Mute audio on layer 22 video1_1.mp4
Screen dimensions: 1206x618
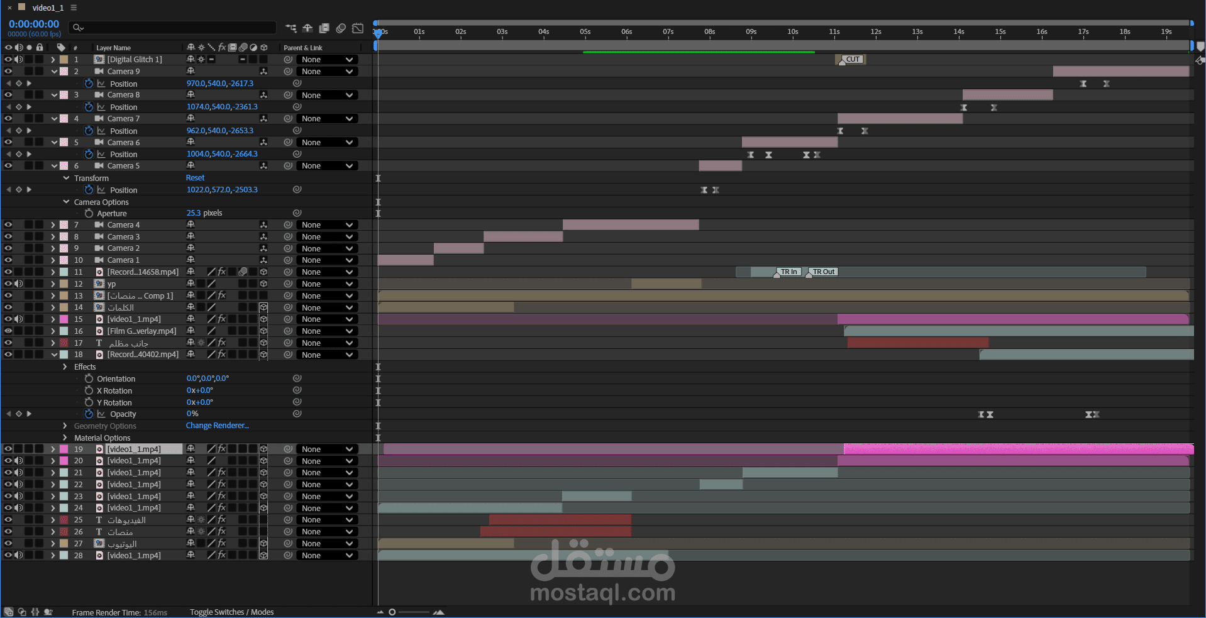click(x=19, y=485)
